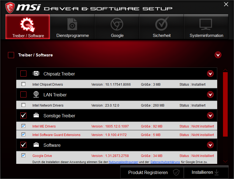Collapse the Software section
The image size is (234, 179).
pos(210,145)
